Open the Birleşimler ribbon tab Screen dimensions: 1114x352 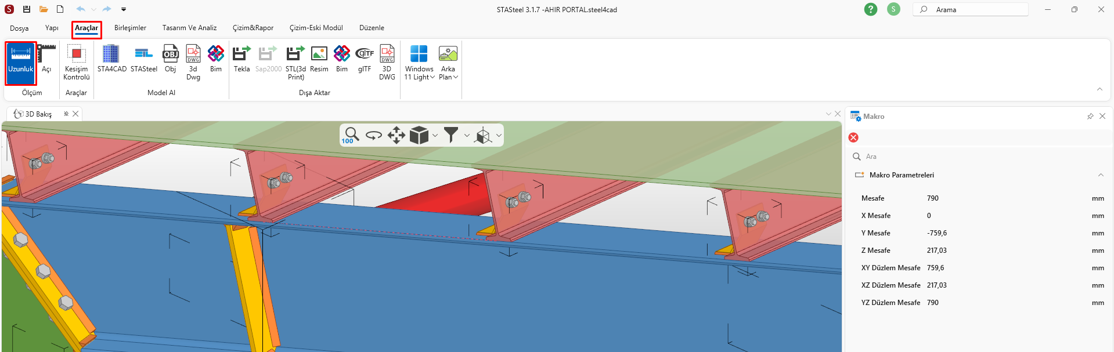130,28
